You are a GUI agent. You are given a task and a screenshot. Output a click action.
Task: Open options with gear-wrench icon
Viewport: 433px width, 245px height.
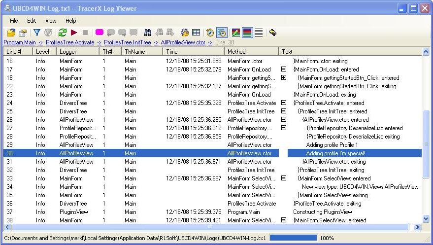[x=184, y=33]
